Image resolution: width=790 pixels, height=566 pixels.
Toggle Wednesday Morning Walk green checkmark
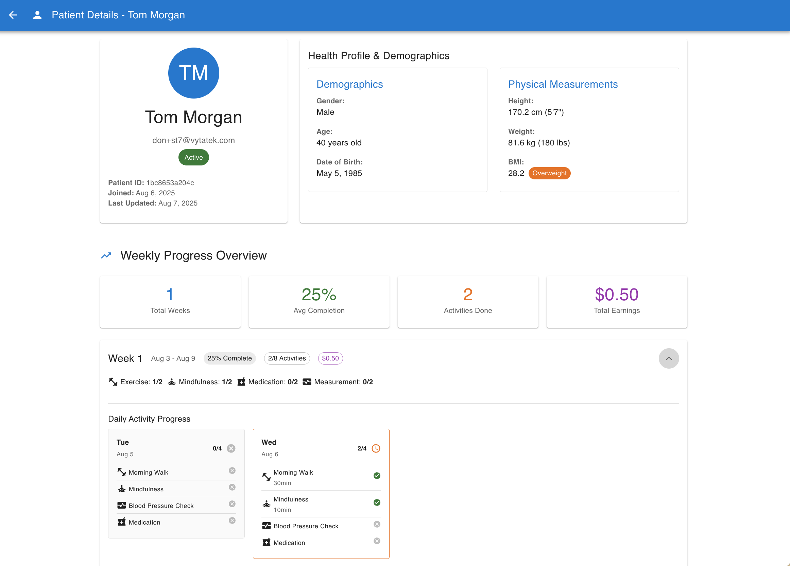pos(377,476)
